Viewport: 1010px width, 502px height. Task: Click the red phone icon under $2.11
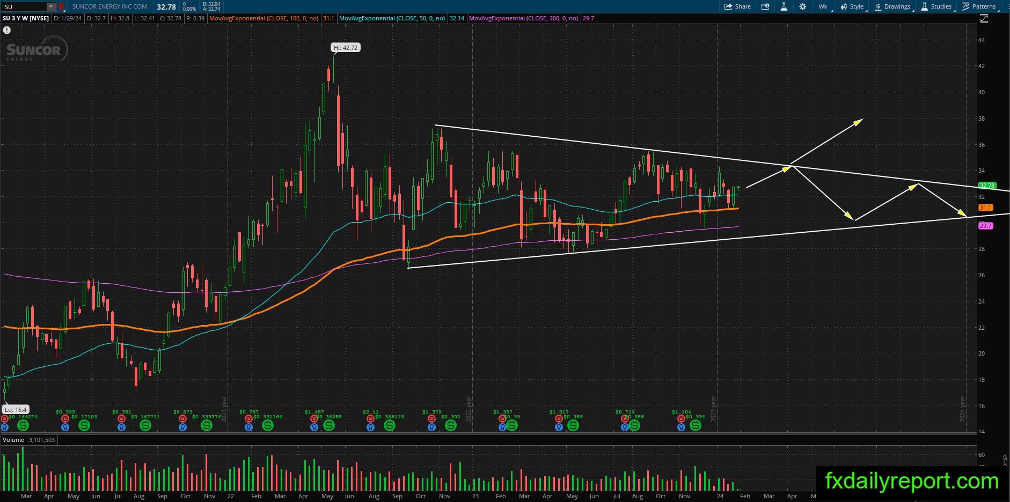370,418
